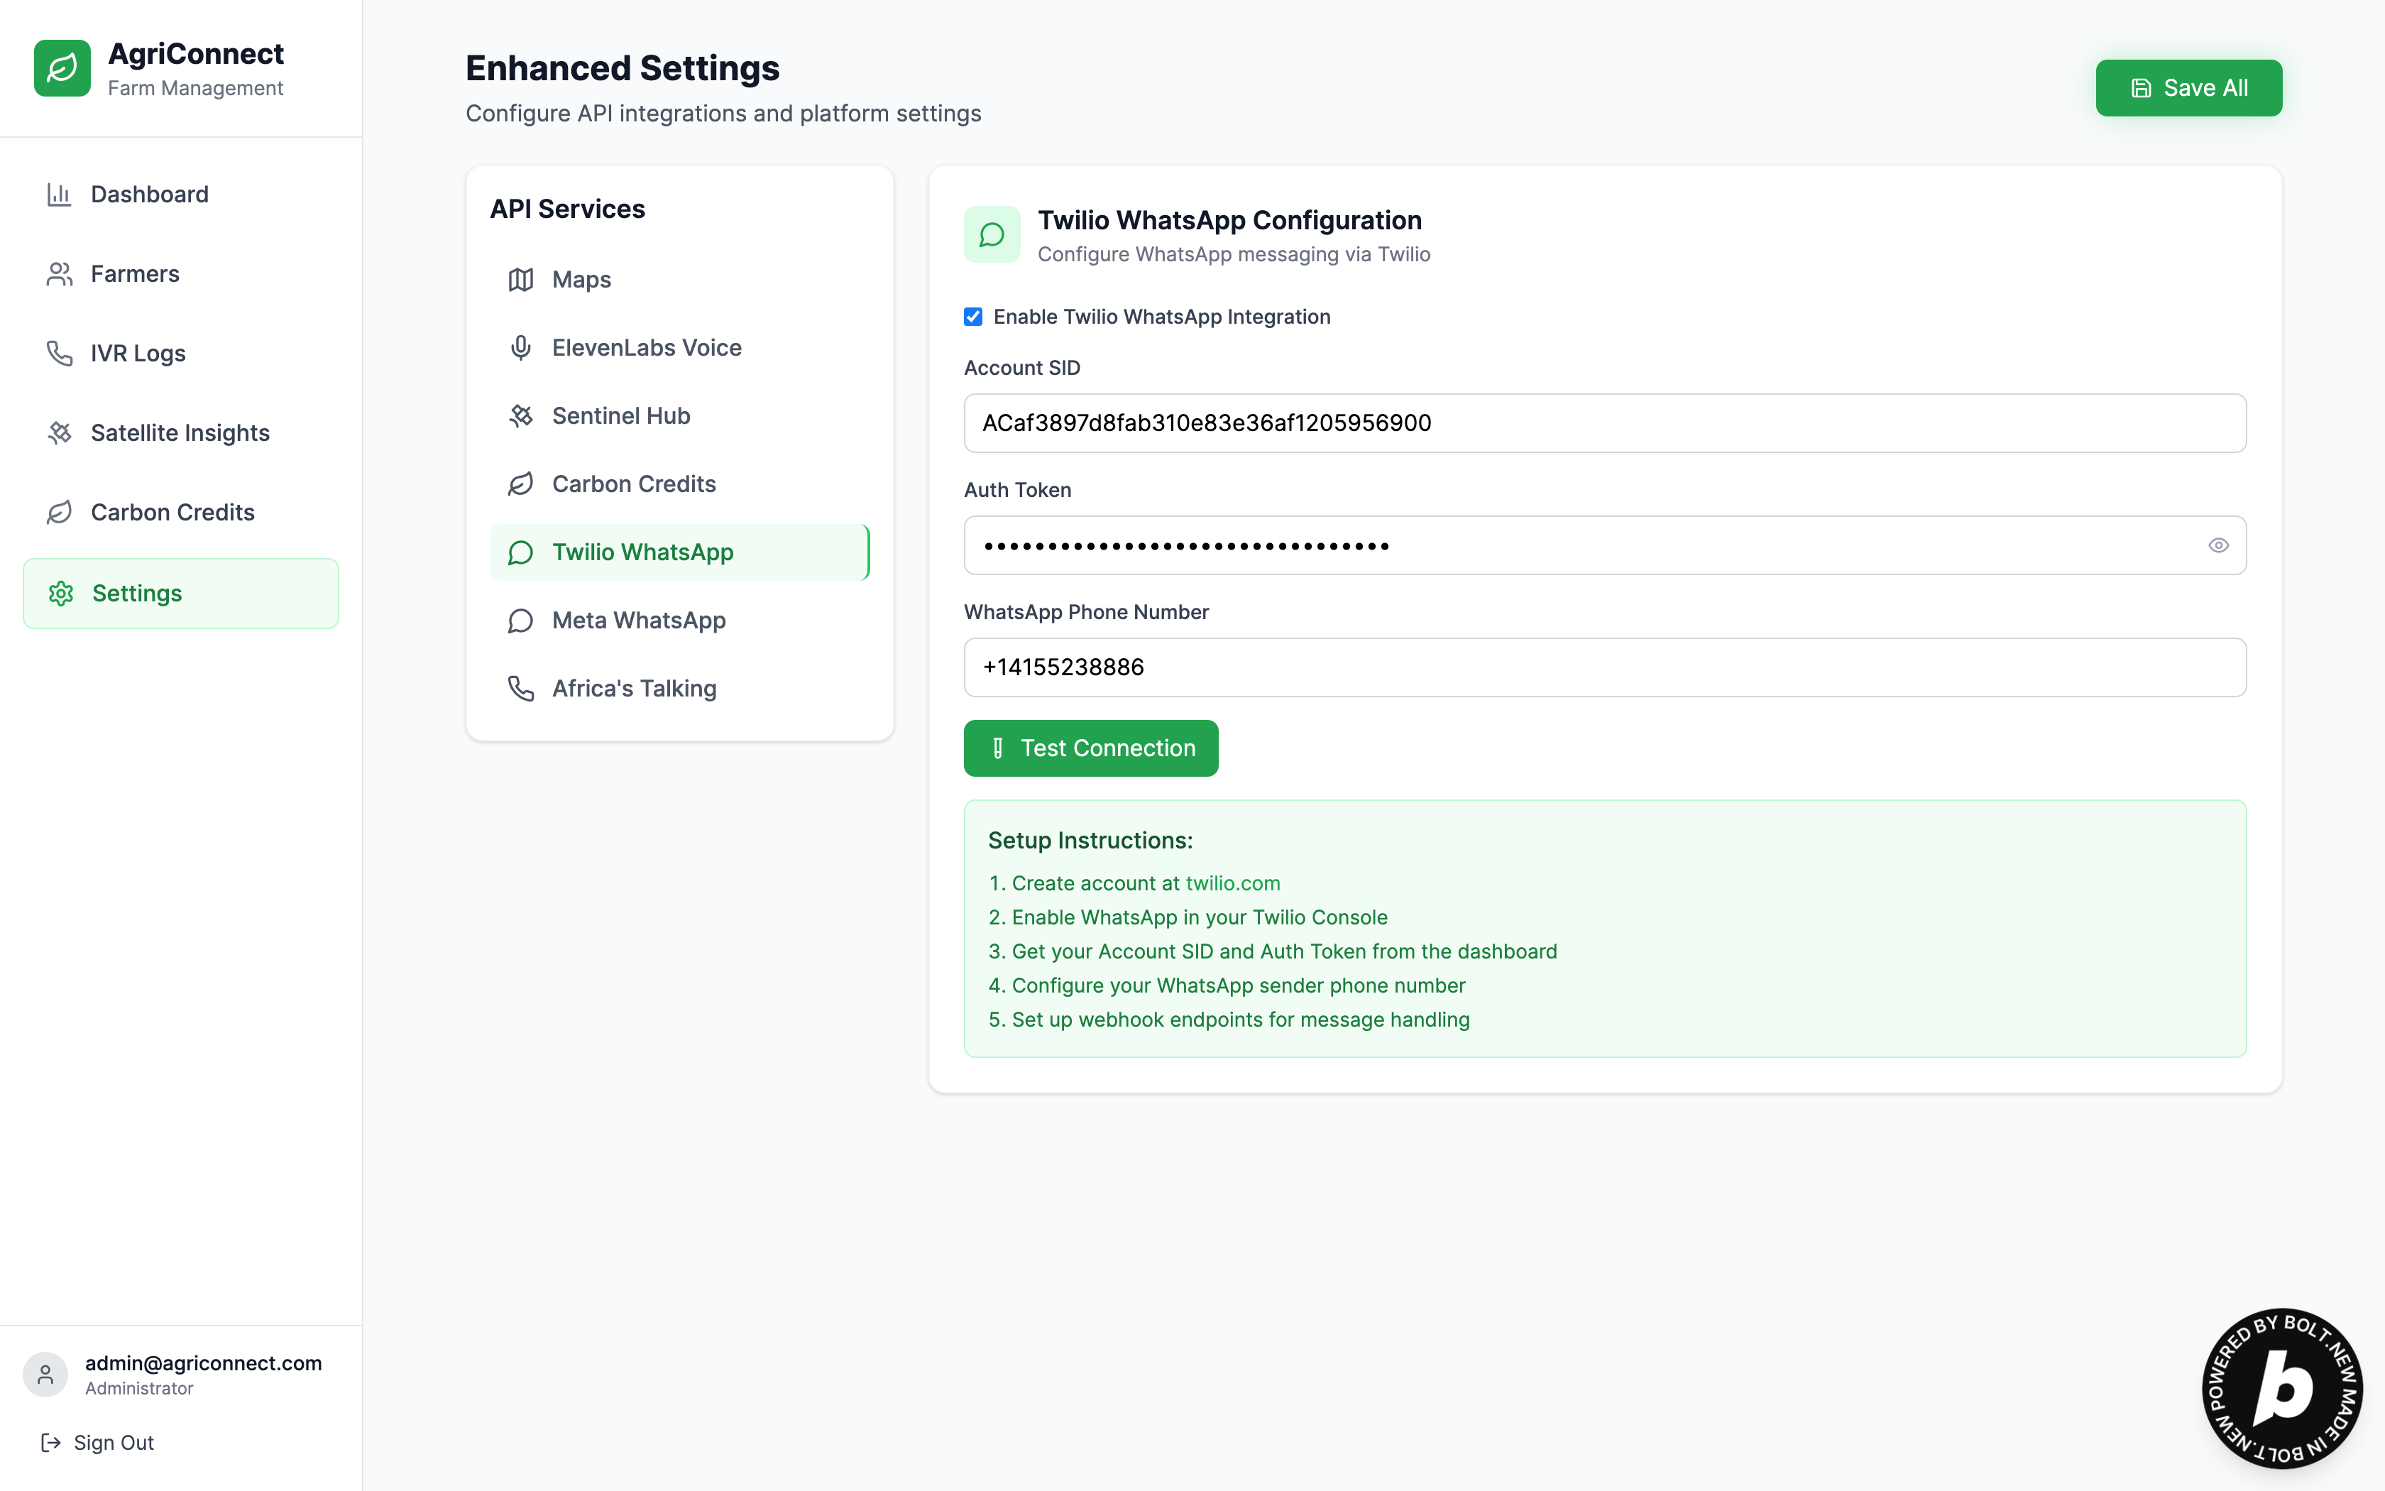Click the Bolt badge in bottom corner
Image resolution: width=2385 pixels, height=1491 pixels.
coord(2281,1387)
